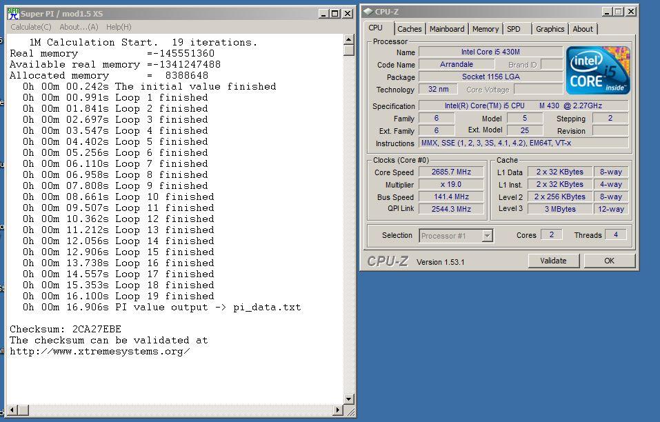This screenshot has width=660, height=422.
Task: Click the Model value '5'
Action: point(524,118)
